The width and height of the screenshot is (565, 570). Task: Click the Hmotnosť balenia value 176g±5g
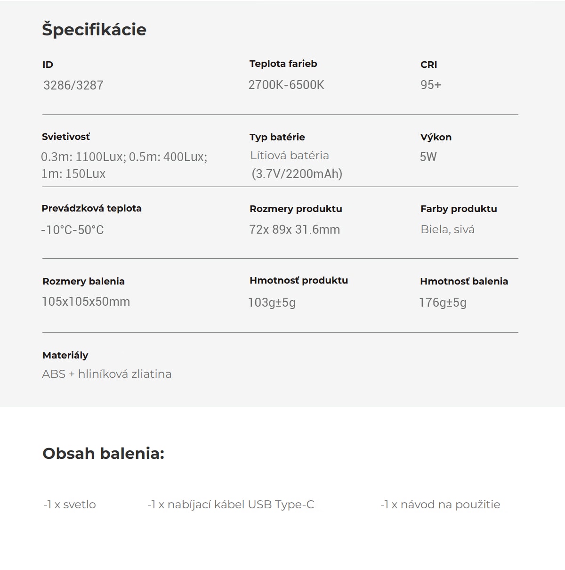(x=443, y=302)
